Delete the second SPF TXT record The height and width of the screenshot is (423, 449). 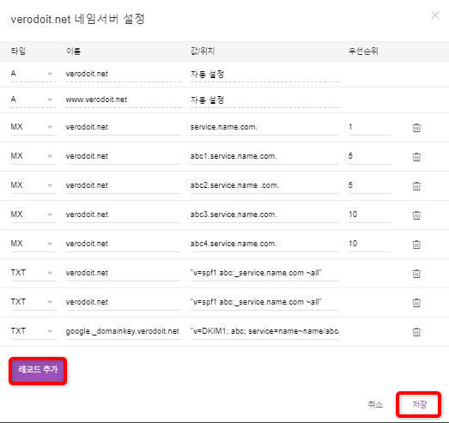click(416, 303)
